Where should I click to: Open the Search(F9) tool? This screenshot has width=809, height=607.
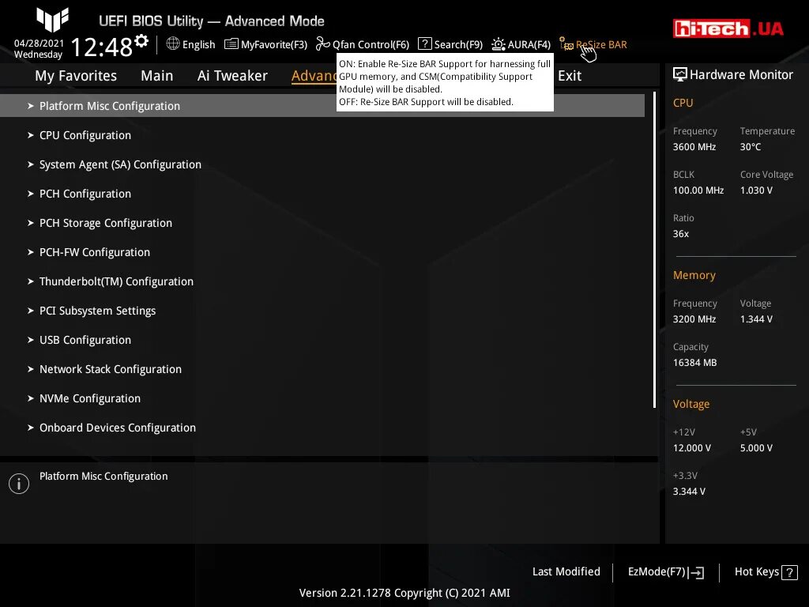coord(450,44)
